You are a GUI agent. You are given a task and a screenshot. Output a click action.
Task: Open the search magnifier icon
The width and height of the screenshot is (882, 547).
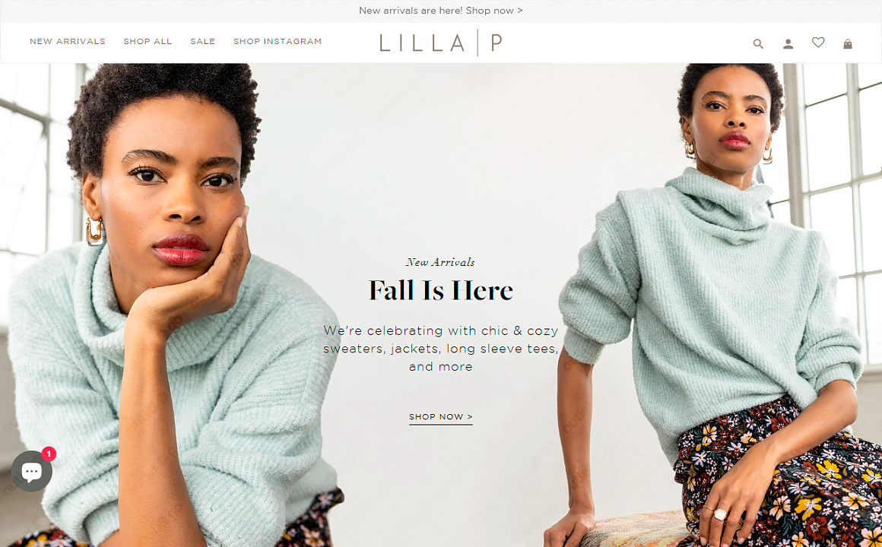[758, 44]
